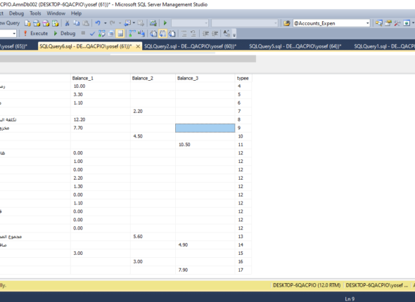Click the 10.50 cell in Balance_3

205,145
